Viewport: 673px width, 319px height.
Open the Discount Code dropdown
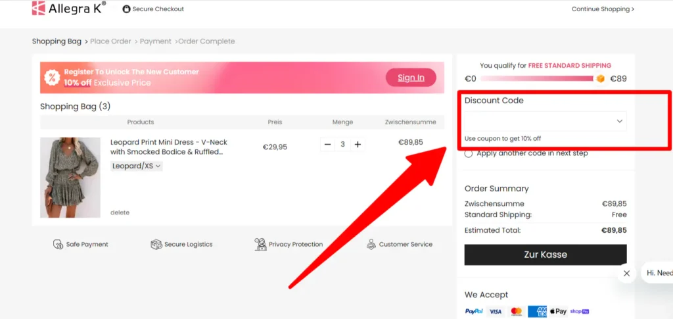coord(545,121)
